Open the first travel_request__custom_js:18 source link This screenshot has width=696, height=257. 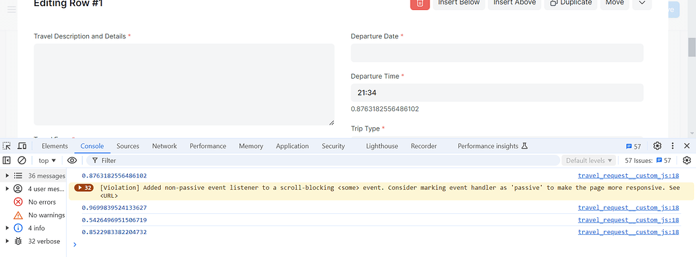(628, 176)
